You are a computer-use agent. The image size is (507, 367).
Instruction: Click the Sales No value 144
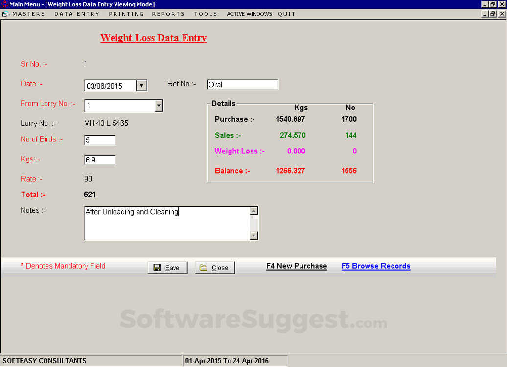[351, 135]
